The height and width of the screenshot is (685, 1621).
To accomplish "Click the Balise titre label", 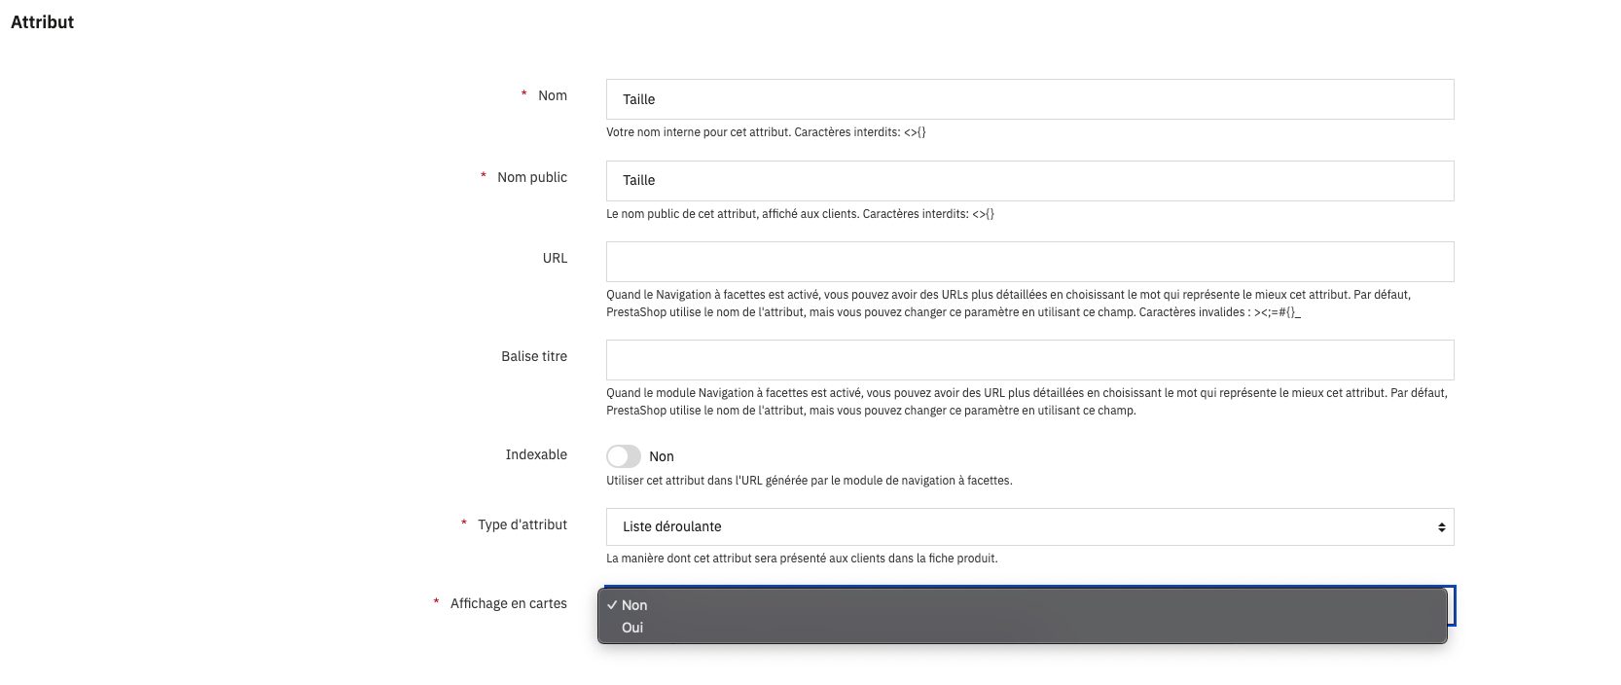I will (x=534, y=356).
